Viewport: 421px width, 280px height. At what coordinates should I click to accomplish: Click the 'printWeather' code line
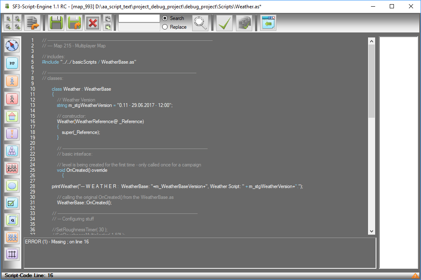178,186
